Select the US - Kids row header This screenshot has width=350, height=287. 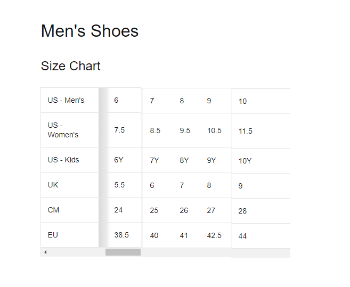[63, 160]
